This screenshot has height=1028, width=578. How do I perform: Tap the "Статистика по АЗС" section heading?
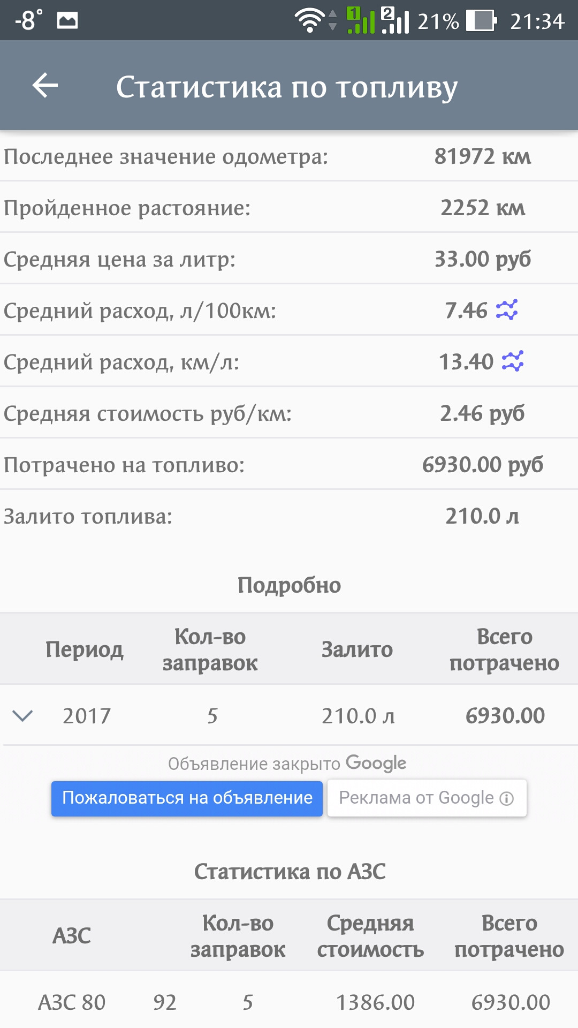point(289,872)
